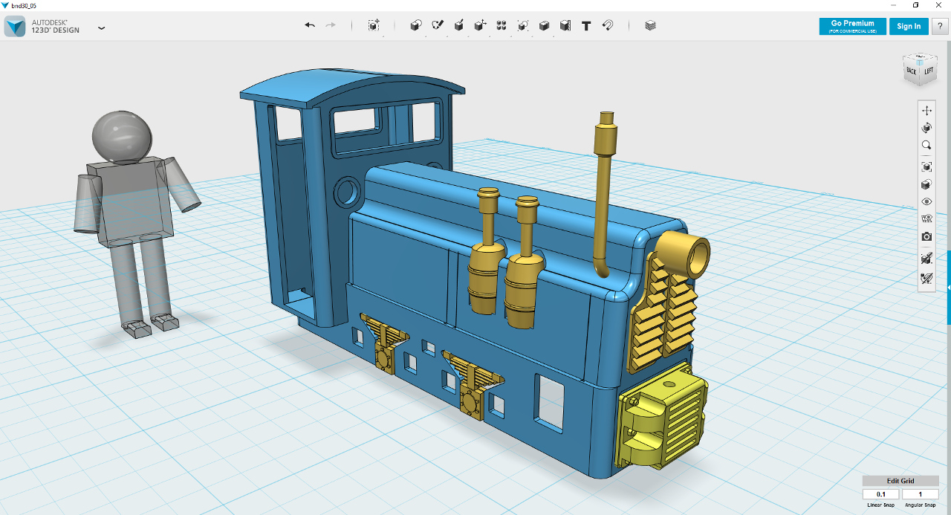951x515 pixels.
Task: Select the yellow headlamp on locomotive front
Action: 682,254
